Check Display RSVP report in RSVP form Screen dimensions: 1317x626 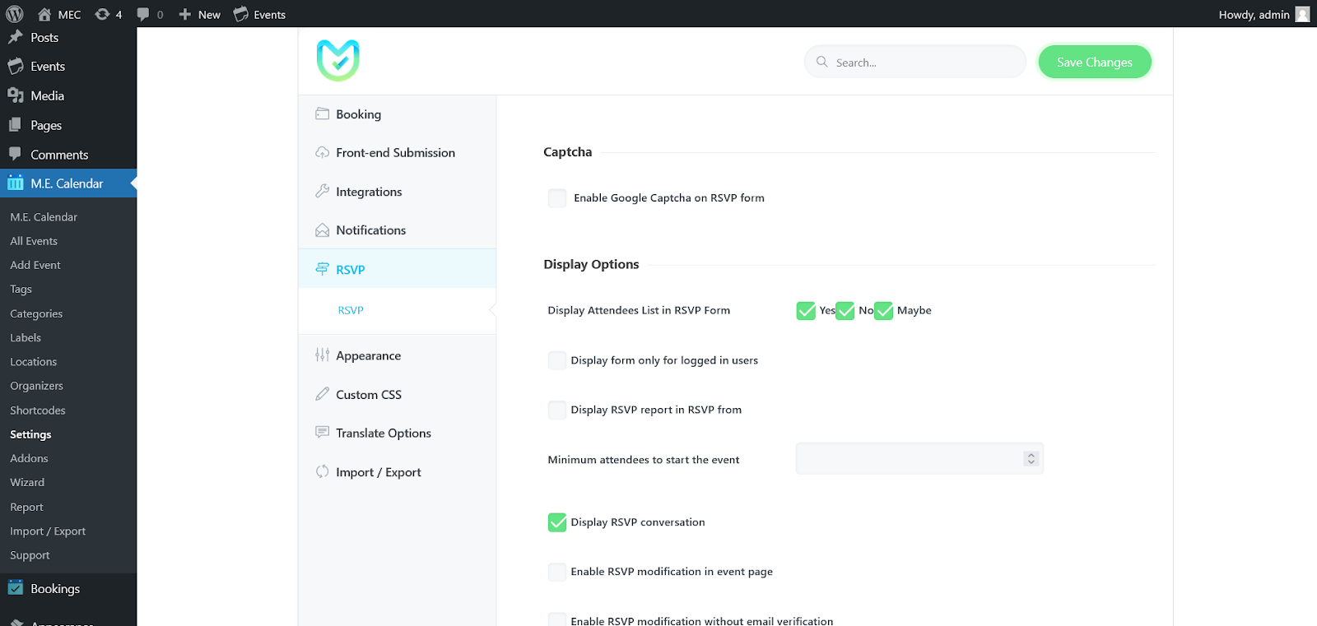click(557, 410)
